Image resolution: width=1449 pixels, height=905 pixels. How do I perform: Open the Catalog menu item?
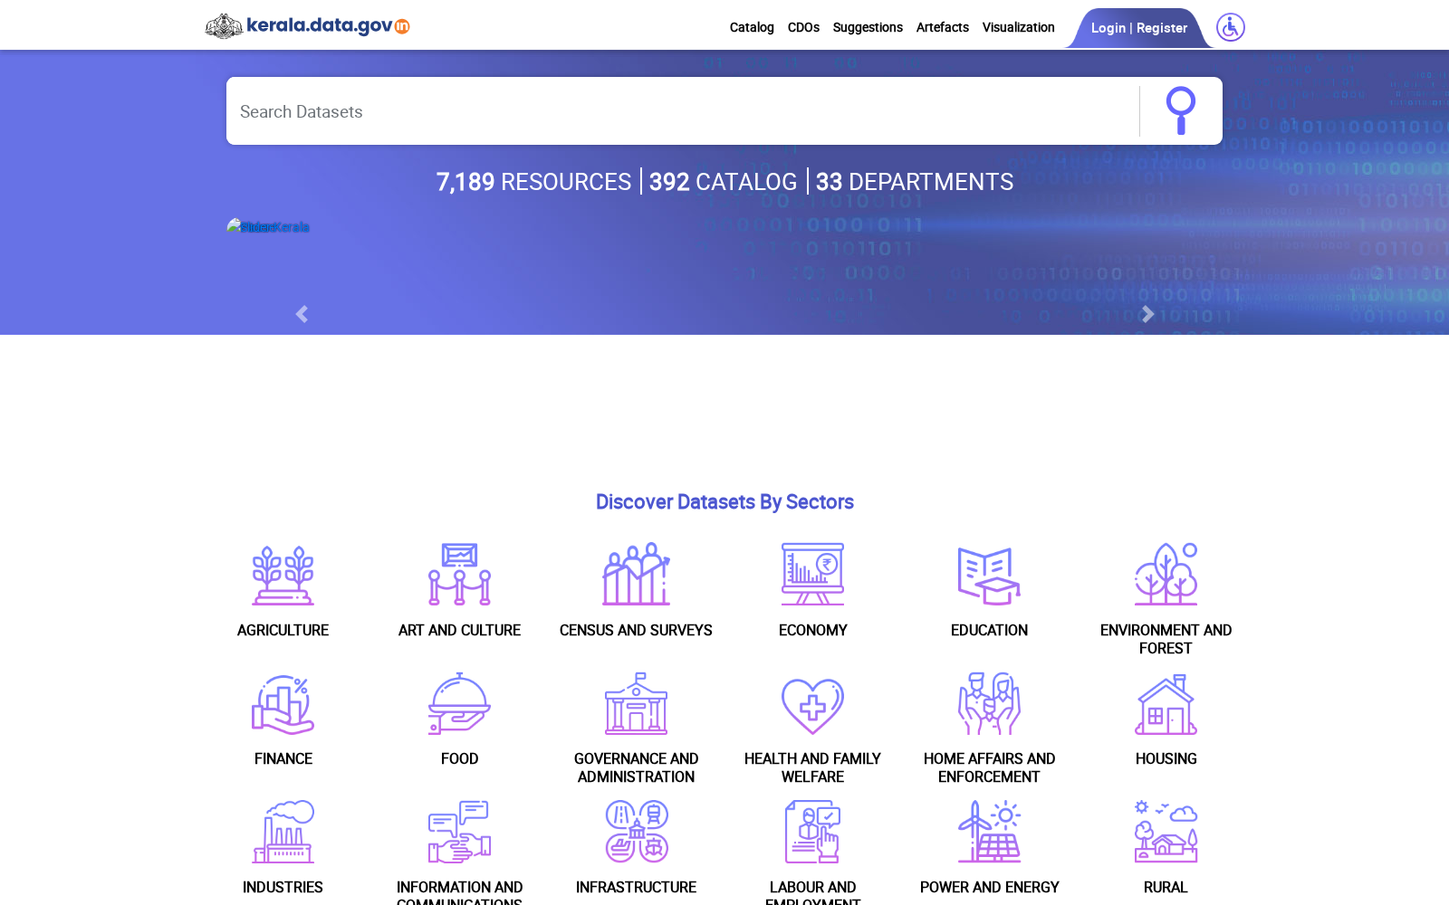click(752, 27)
